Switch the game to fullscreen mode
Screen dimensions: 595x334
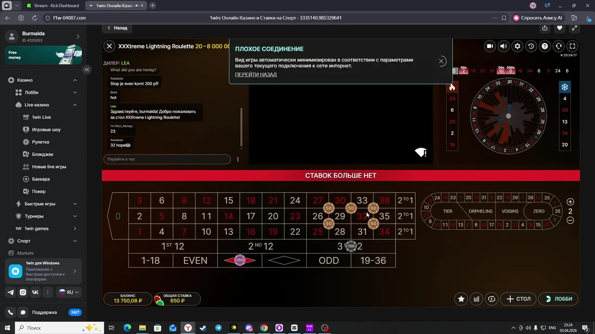pyautogui.click(x=573, y=46)
